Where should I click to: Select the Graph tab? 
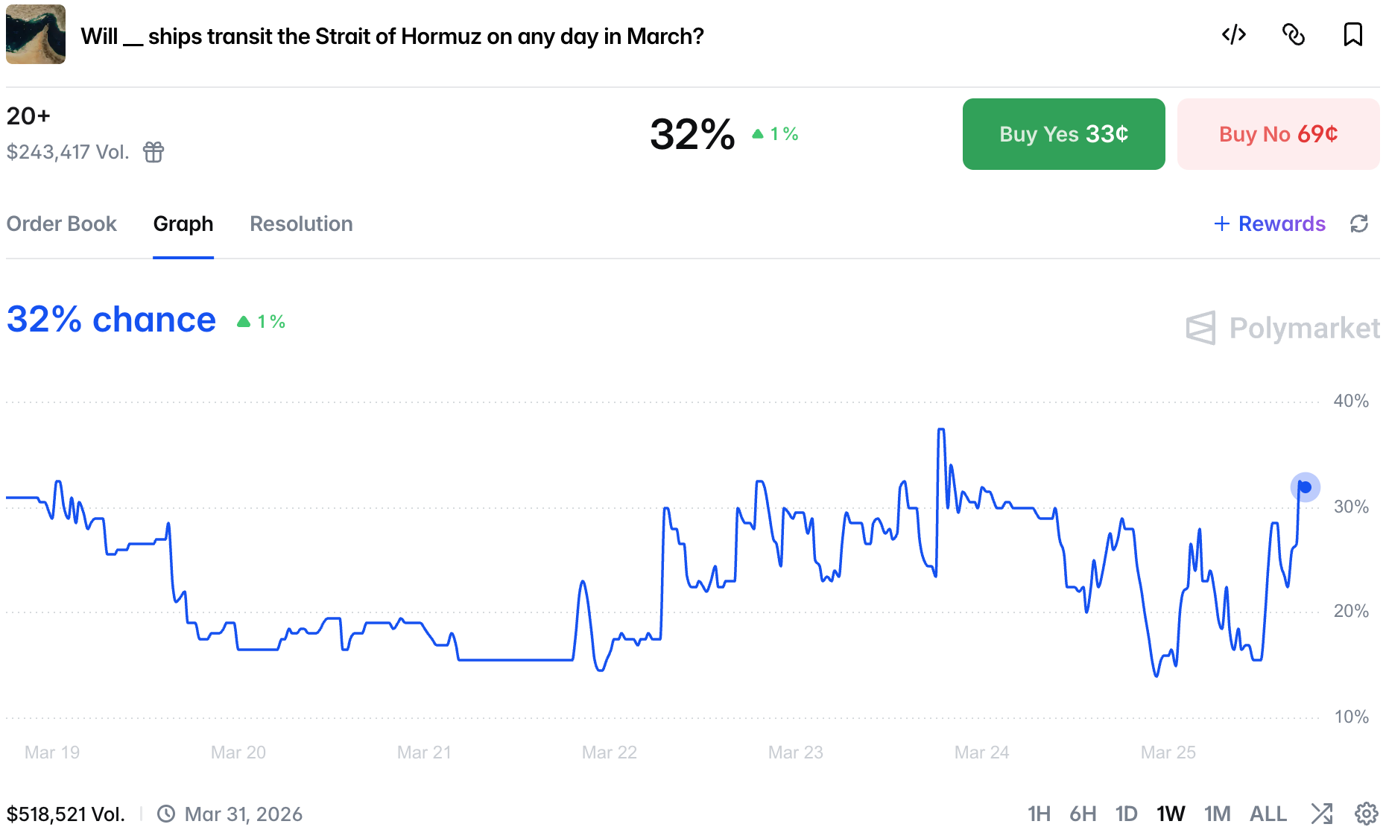(x=183, y=224)
